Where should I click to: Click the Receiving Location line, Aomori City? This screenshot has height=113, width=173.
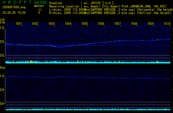pos(108,6)
